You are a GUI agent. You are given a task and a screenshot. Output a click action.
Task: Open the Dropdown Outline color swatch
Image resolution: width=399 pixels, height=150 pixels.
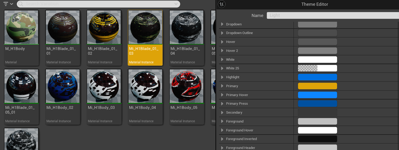(317, 33)
